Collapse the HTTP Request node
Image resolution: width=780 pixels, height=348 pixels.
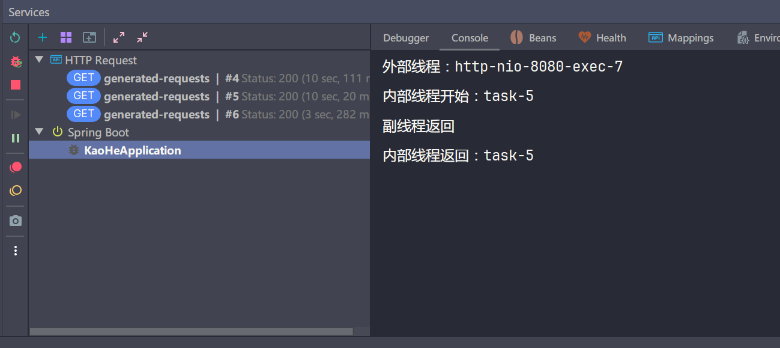(39, 60)
